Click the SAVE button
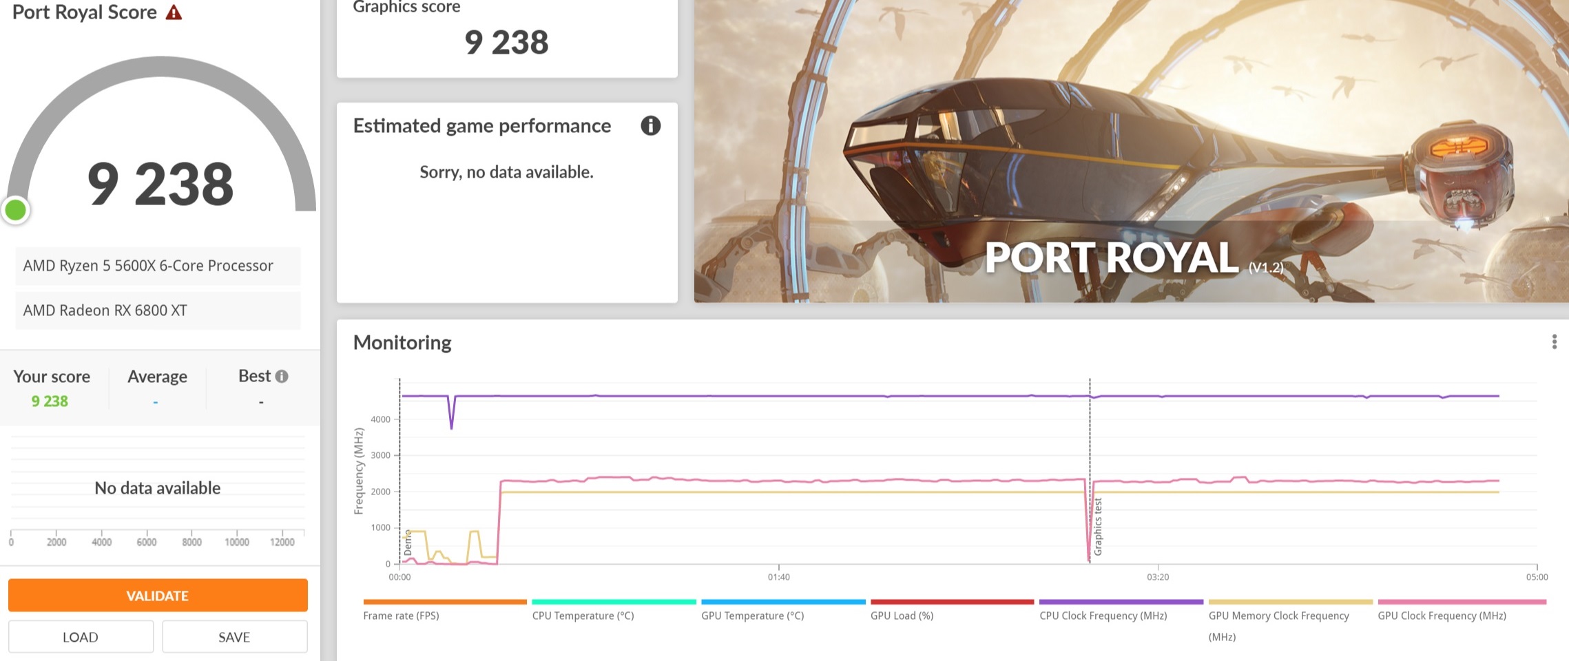This screenshot has height=661, width=1569. [x=234, y=637]
